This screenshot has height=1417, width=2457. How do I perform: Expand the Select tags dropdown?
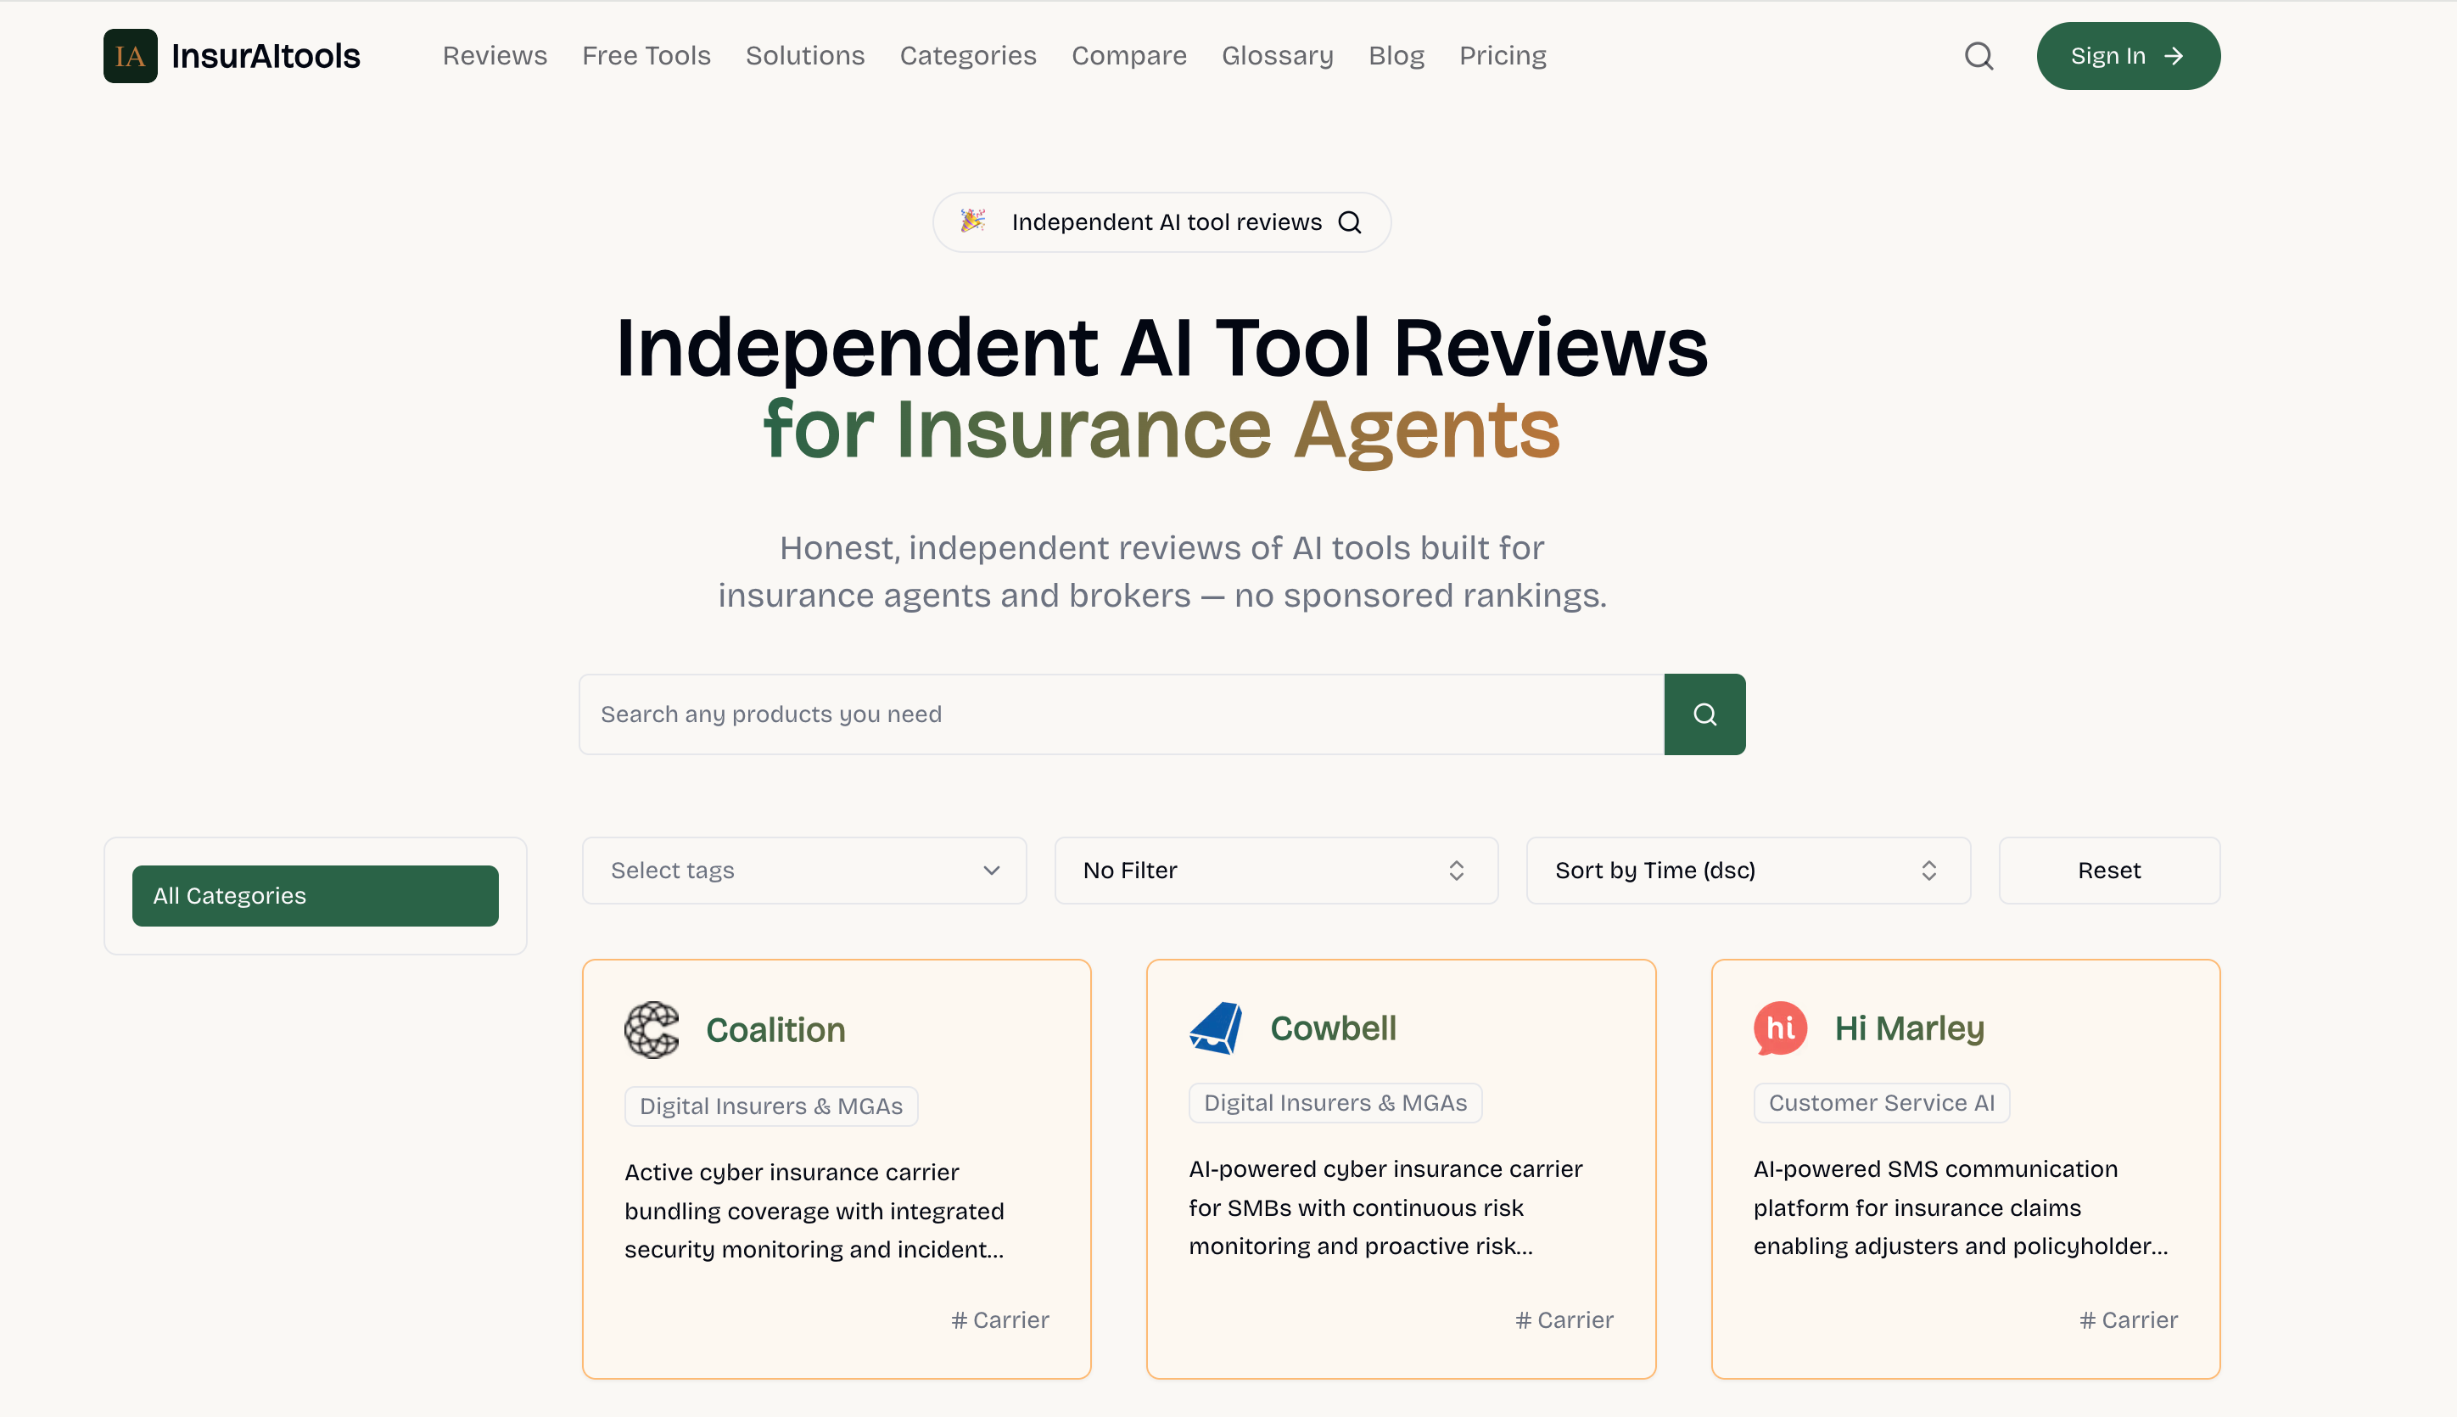[x=803, y=870]
